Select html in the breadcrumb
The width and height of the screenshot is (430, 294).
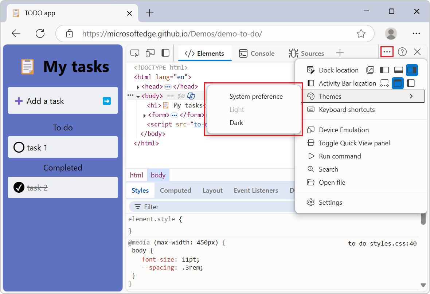136,175
